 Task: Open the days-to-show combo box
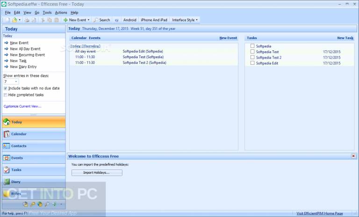(x=11, y=81)
